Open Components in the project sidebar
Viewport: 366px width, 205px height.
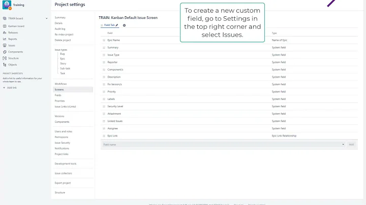pyautogui.click(x=15, y=52)
